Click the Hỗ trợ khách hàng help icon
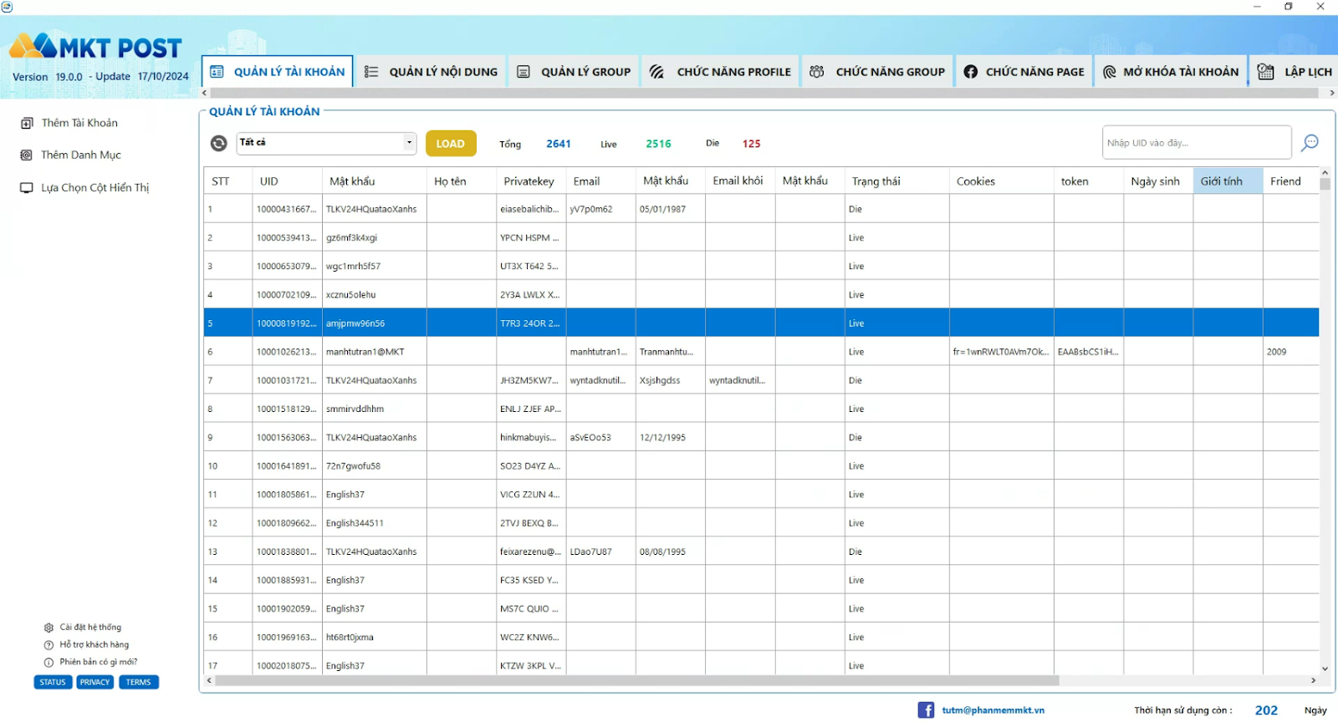Viewport: 1338px width, 722px height. [x=49, y=645]
